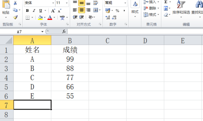
Task: Activate the Format Painter brush
Action: [15, 17]
